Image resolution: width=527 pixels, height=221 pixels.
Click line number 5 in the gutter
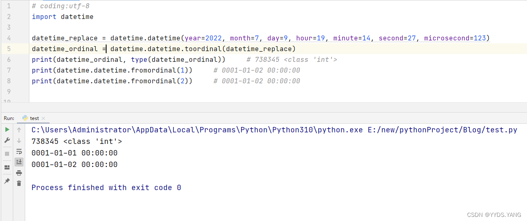coord(9,49)
